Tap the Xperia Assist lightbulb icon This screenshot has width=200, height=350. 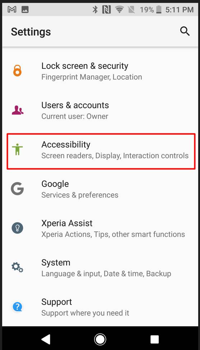(x=17, y=228)
